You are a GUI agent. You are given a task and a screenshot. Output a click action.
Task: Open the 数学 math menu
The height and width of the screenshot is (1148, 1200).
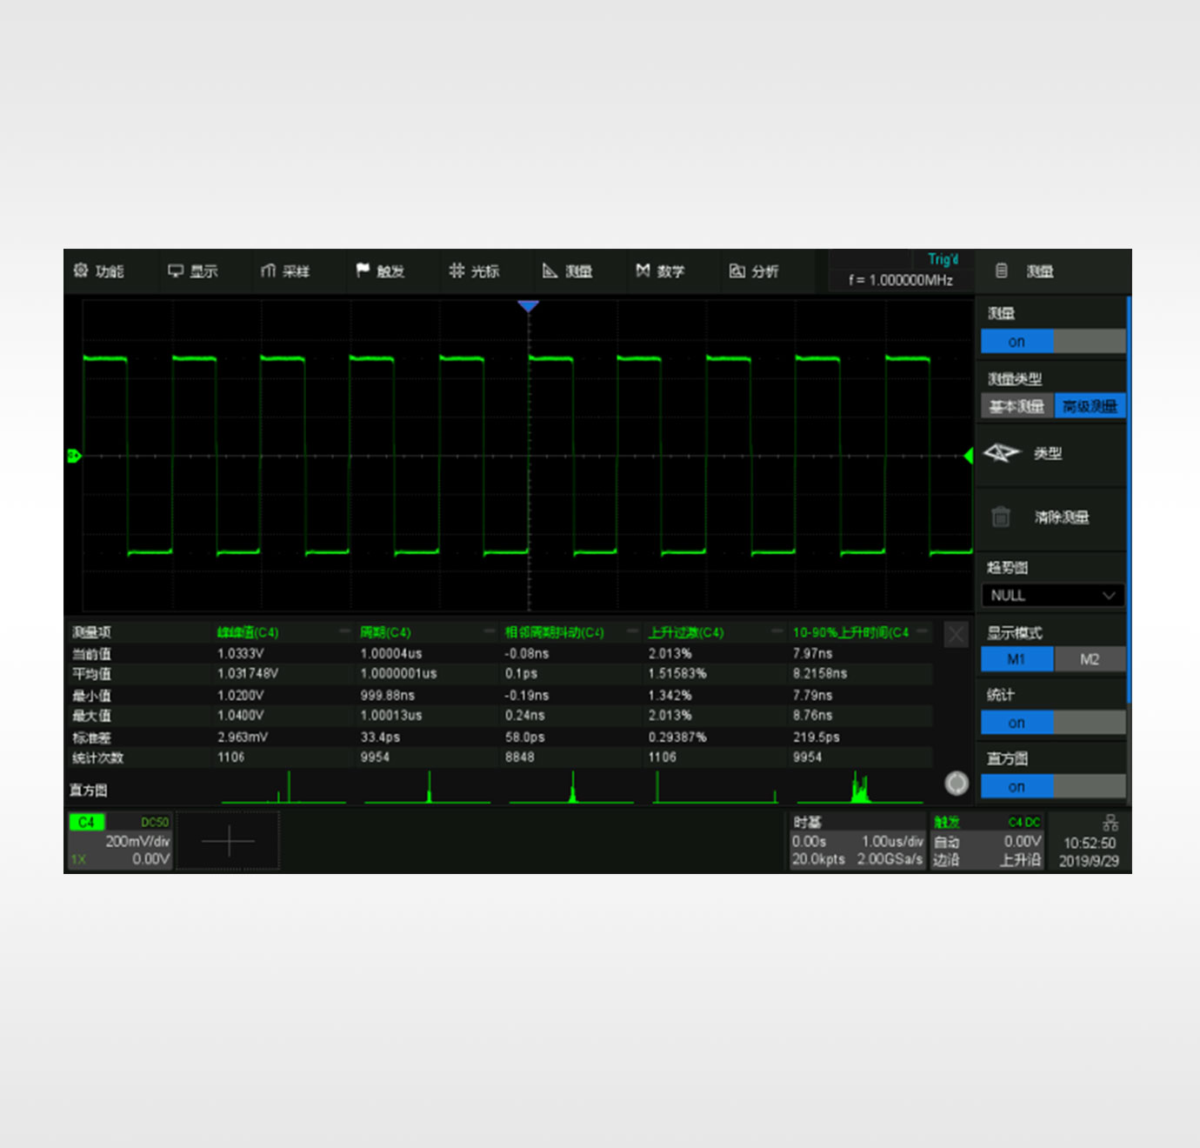(660, 271)
